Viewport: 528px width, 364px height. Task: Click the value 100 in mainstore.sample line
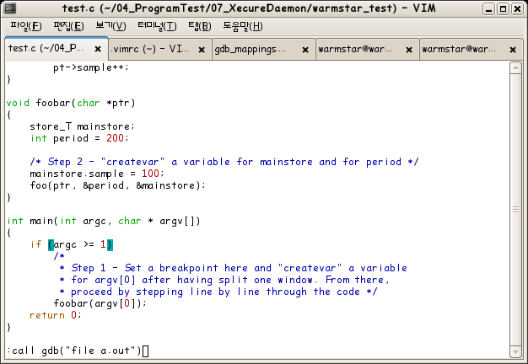[150, 174]
